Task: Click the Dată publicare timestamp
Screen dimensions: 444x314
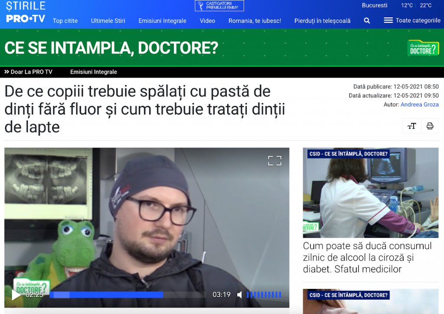Action: coord(396,87)
